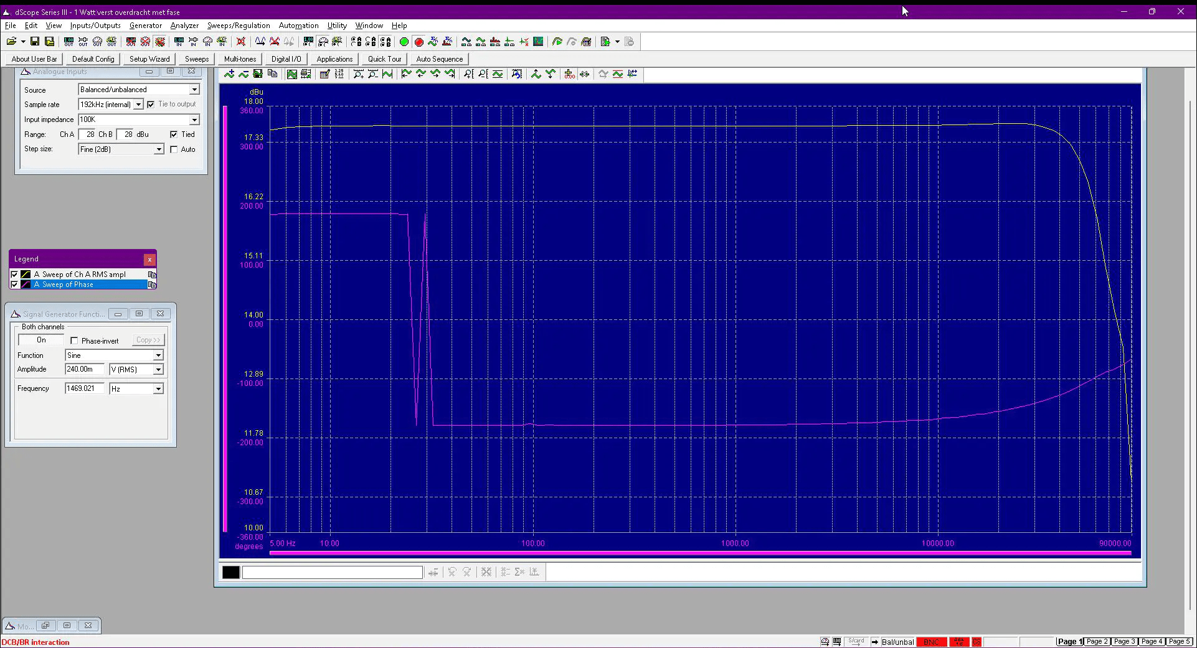The image size is (1197, 648).
Task: Move cursor to peak with the up-arrow trace icon
Action: [536, 74]
